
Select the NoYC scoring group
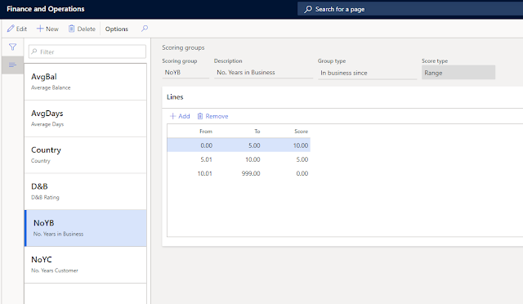click(85, 265)
